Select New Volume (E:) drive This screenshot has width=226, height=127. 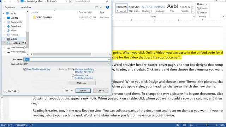tap(18, 52)
